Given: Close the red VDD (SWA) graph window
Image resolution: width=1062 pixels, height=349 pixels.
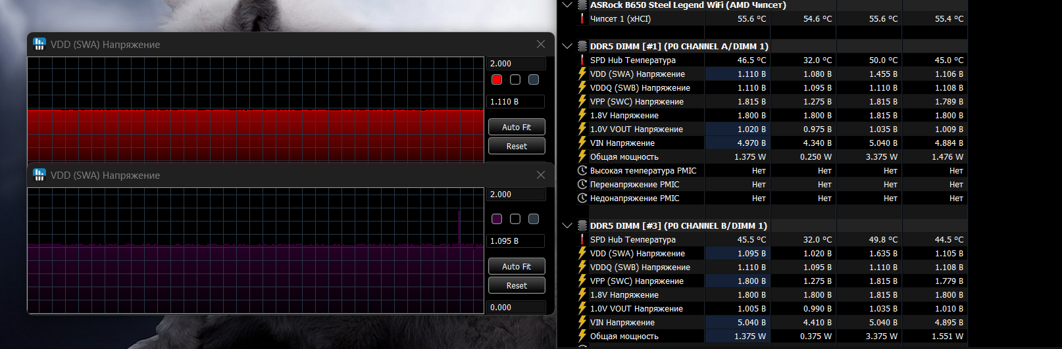Looking at the screenshot, I should click(x=541, y=44).
